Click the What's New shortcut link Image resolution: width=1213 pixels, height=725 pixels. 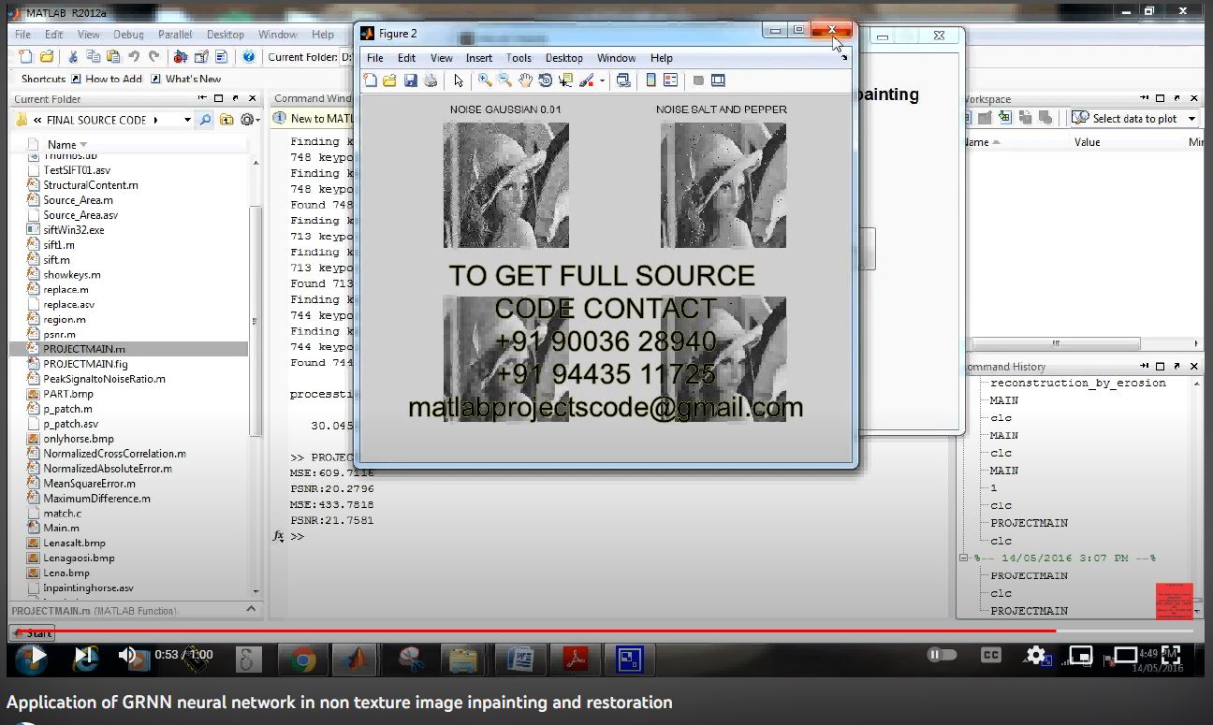pos(193,80)
